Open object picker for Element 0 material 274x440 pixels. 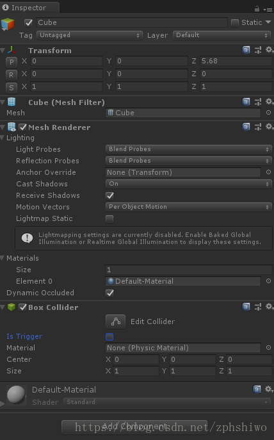click(x=268, y=281)
